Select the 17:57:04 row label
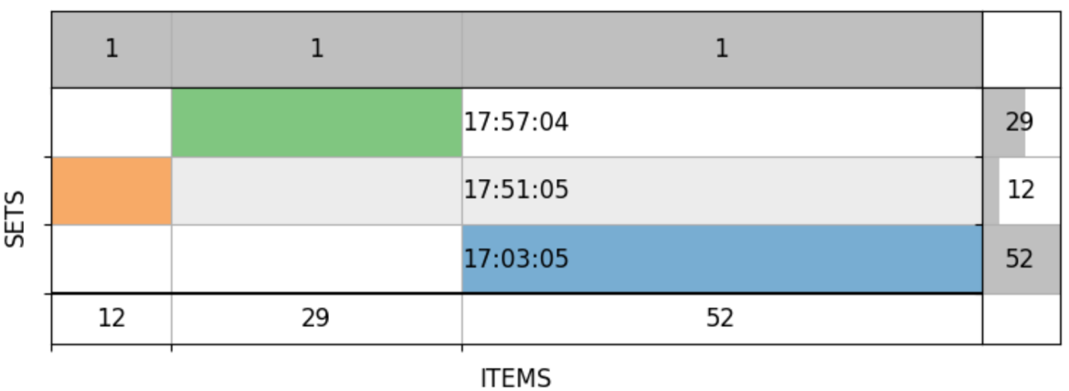Image resolution: width=1069 pixels, height=391 pixels. coord(516,122)
